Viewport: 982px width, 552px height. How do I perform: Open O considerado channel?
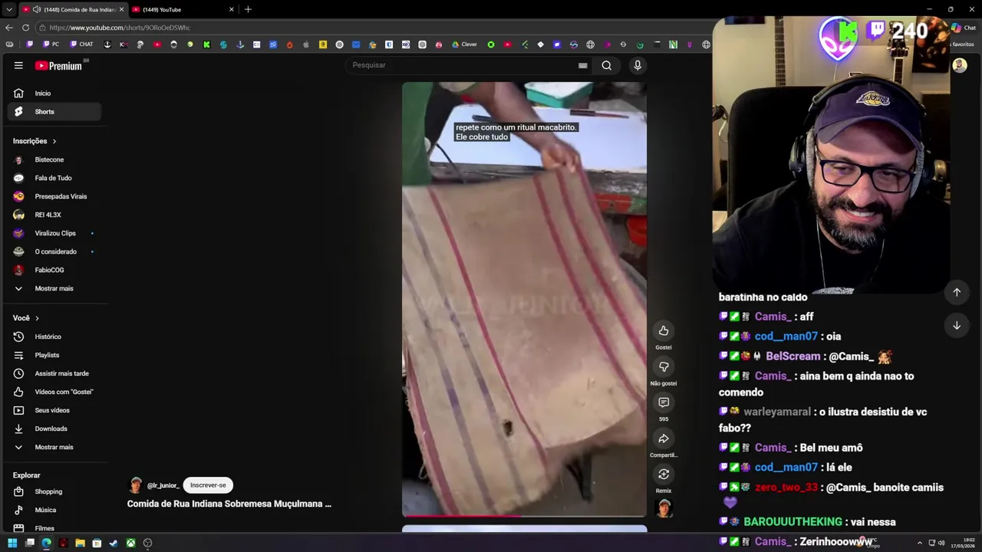[x=54, y=251]
